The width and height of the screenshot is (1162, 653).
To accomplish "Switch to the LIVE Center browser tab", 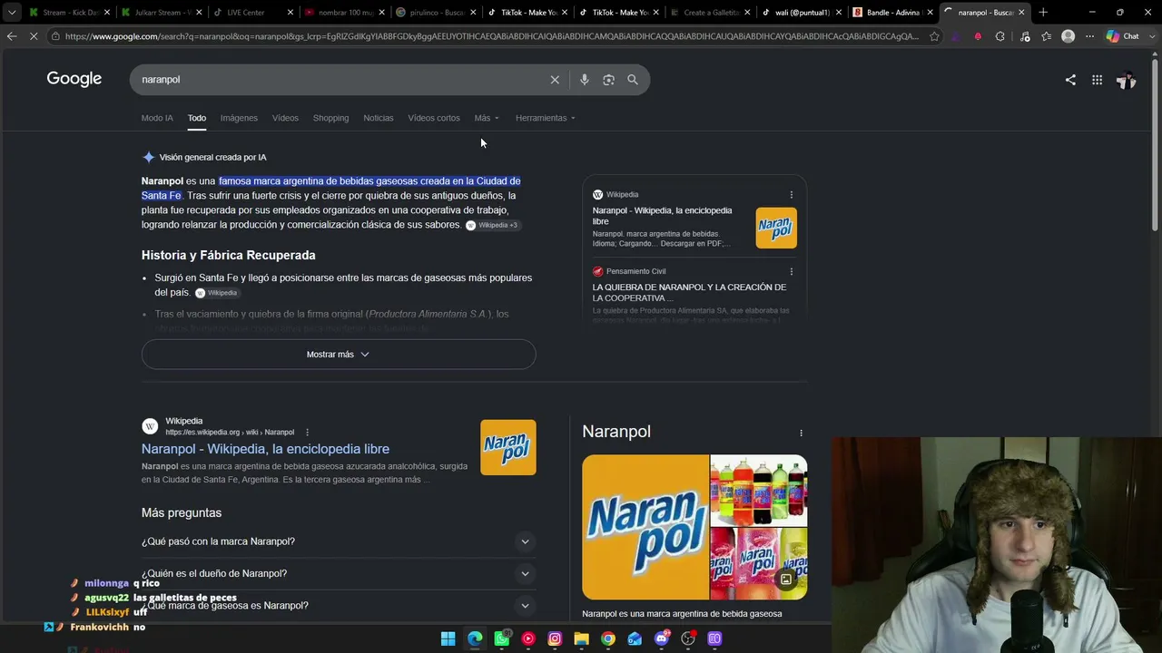I will coord(253,13).
